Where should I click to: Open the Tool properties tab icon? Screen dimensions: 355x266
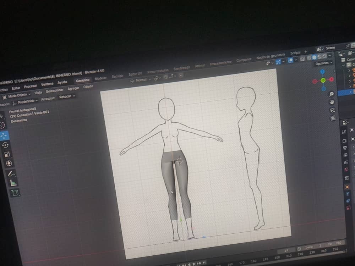tap(344, 132)
